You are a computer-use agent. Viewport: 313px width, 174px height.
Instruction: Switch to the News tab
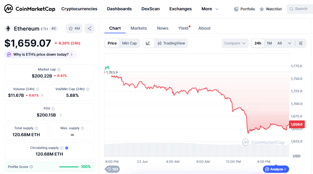[x=163, y=28]
